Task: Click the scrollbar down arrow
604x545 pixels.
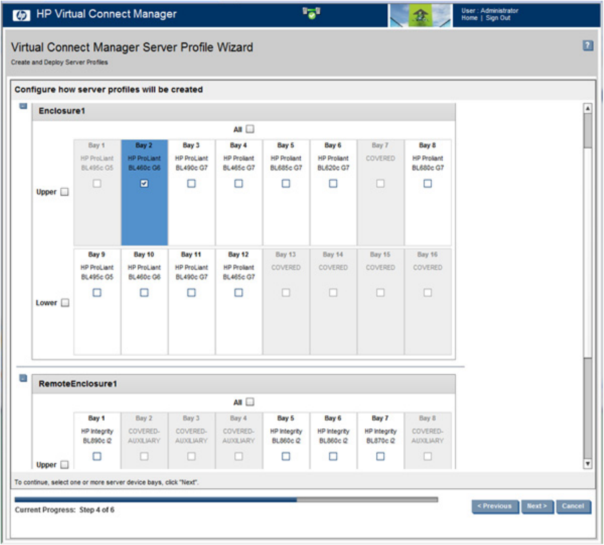Action: 587,464
